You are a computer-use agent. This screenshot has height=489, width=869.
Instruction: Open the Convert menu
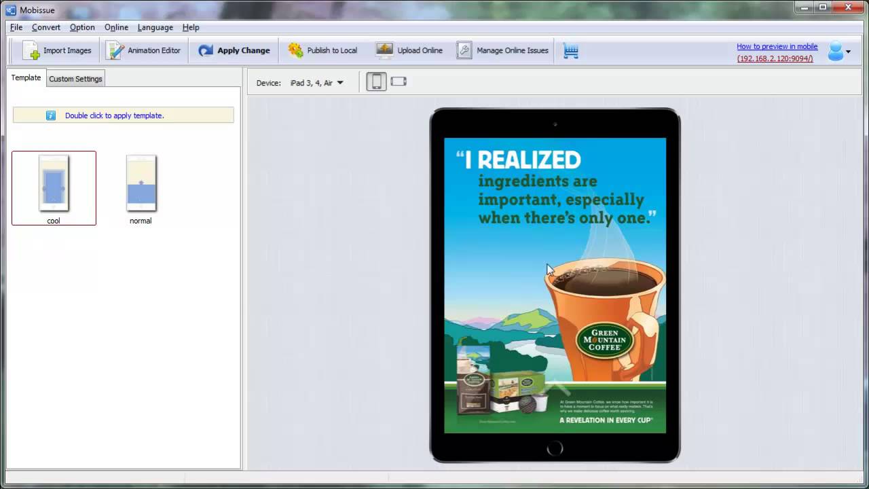pos(46,27)
